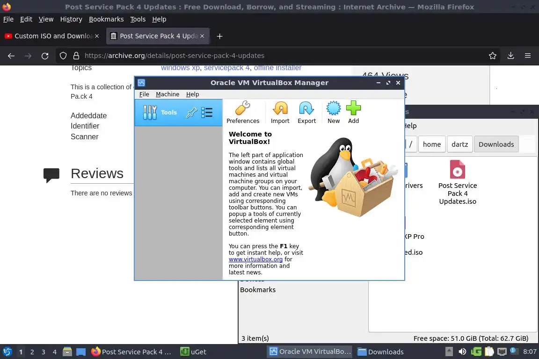Viewport: 539px width, 359px height.
Task: Switch to Custom ISO and Download tab
Action: coord(52,36)
